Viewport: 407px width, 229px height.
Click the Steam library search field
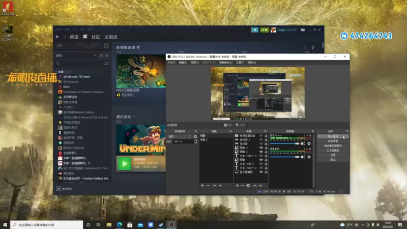click(x=79, y=64)
